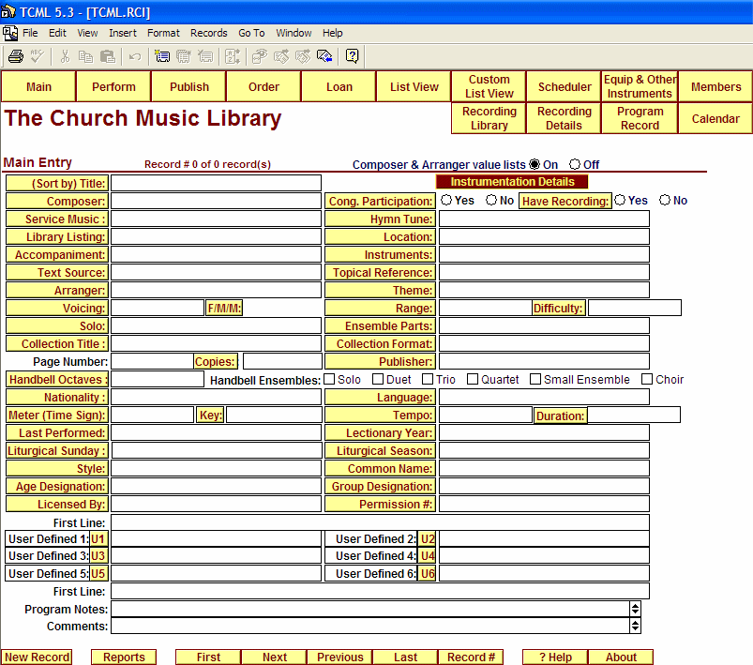Click the card icon with blue arrow
The image size is (753, 665).
(x=324, y=56)
